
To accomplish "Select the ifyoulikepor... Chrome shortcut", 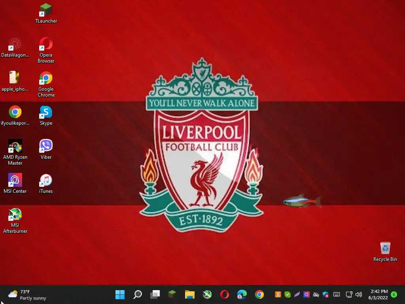I will [15, 116].
